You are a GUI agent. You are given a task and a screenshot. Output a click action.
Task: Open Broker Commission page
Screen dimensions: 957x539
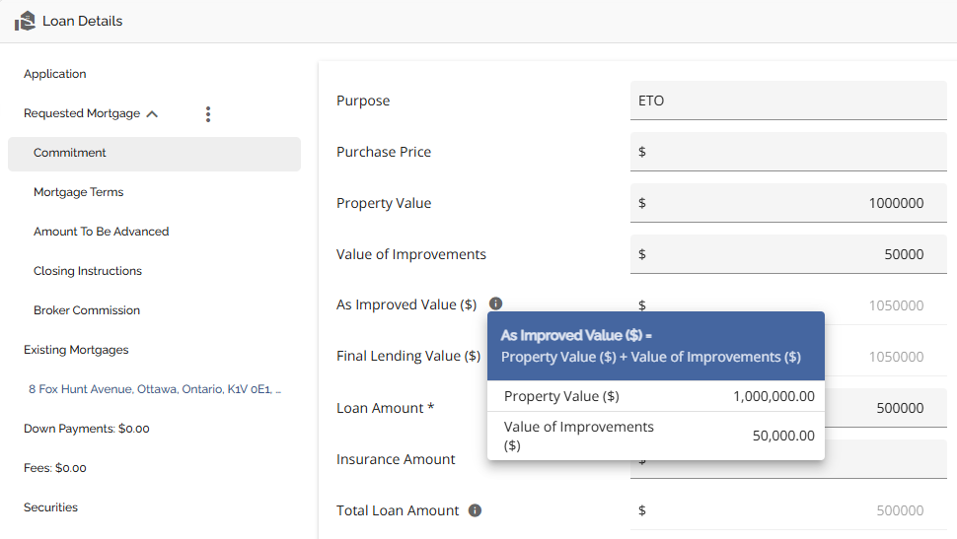point(87,310)
